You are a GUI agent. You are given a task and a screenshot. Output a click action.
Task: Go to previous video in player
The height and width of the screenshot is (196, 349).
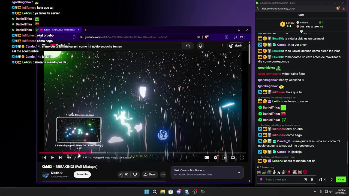tap(44, 158)
